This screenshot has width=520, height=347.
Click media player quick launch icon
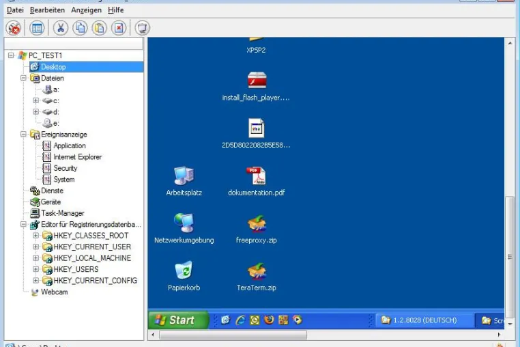298,320
